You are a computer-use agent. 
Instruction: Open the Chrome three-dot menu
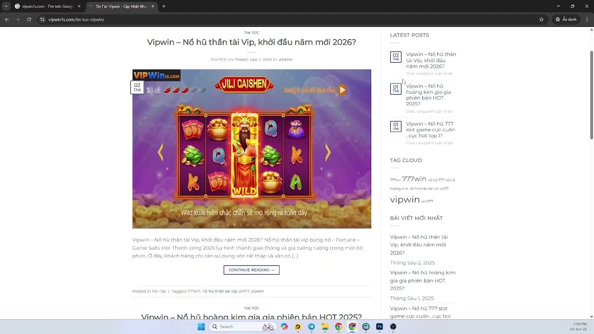[x=587, y=19]
